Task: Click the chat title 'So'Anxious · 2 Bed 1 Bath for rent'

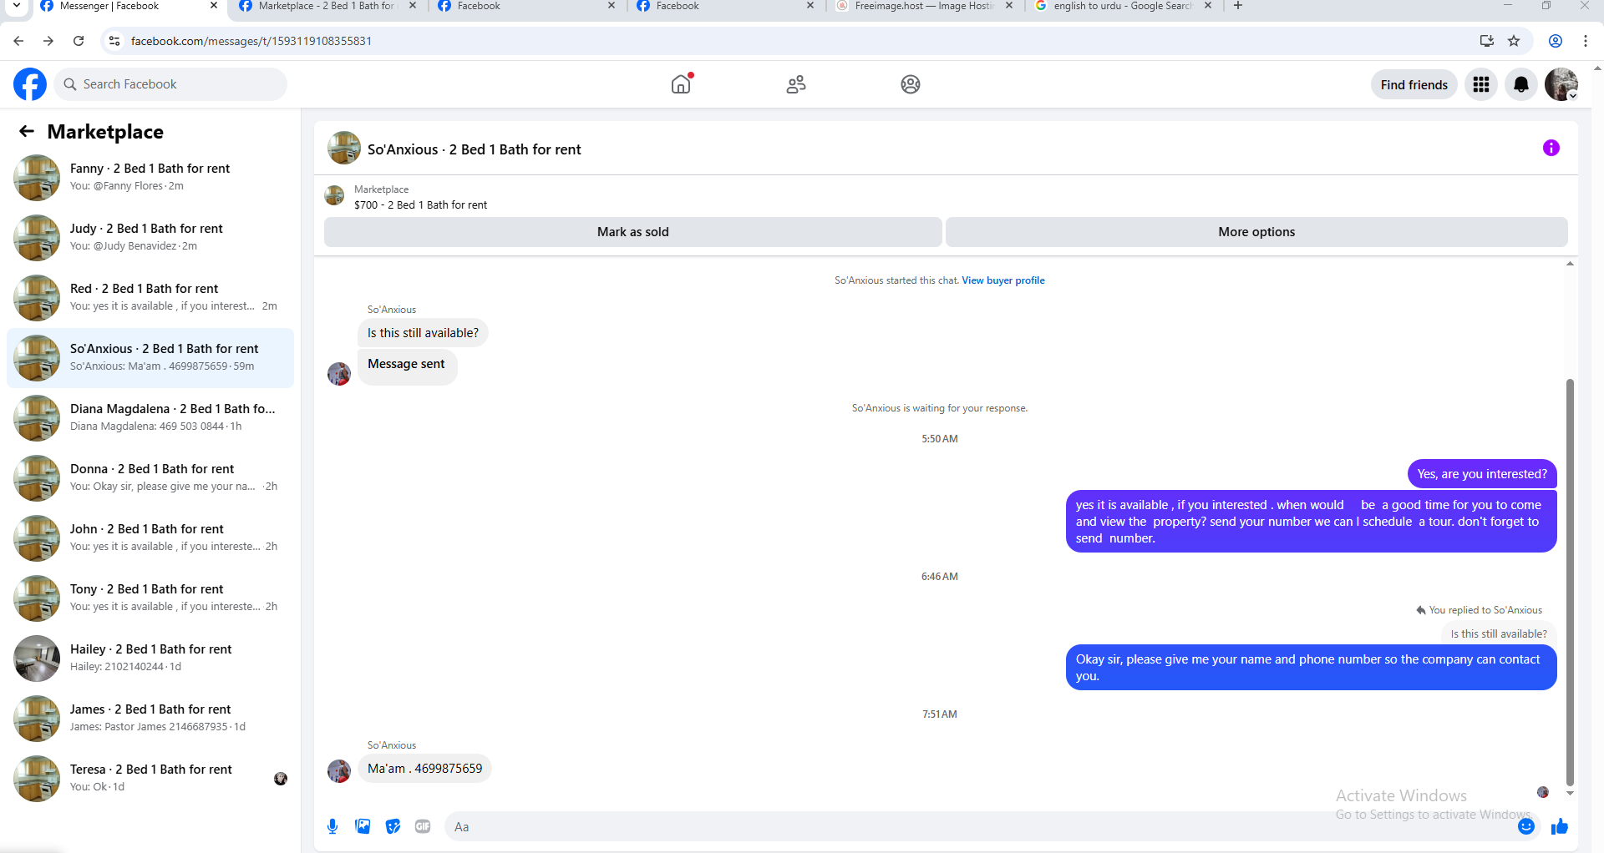Action: click(x=474, y=149)
